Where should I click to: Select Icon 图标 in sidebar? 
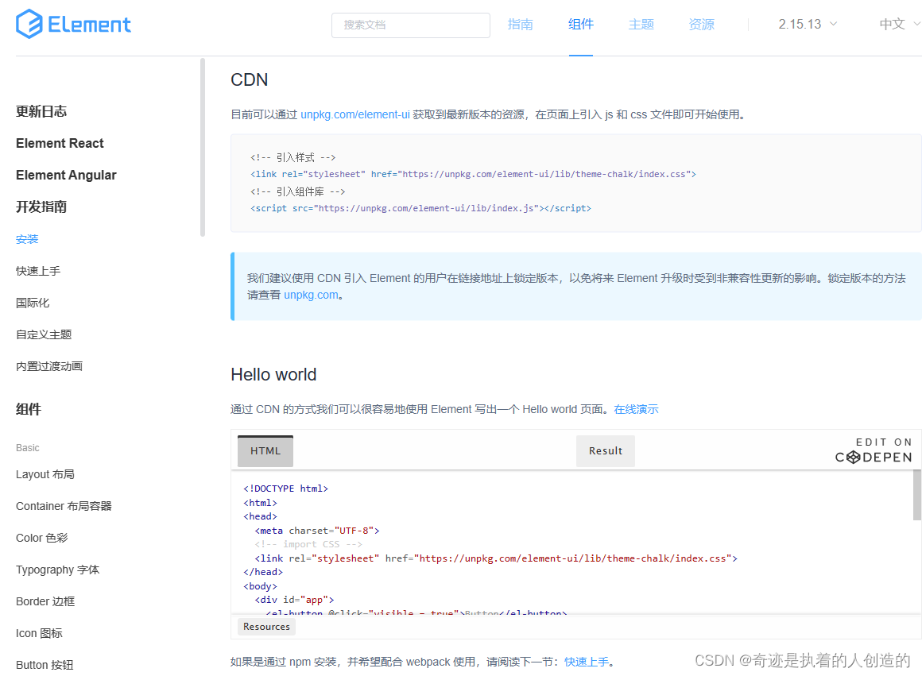click(x=39, y=633)
